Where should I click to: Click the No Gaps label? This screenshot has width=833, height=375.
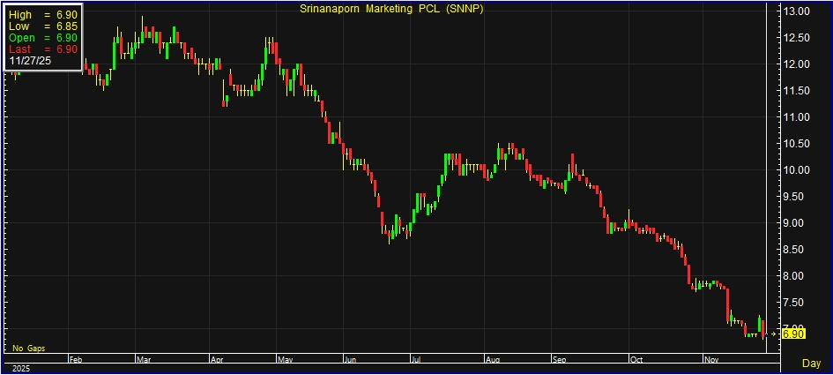click(27, 349)
